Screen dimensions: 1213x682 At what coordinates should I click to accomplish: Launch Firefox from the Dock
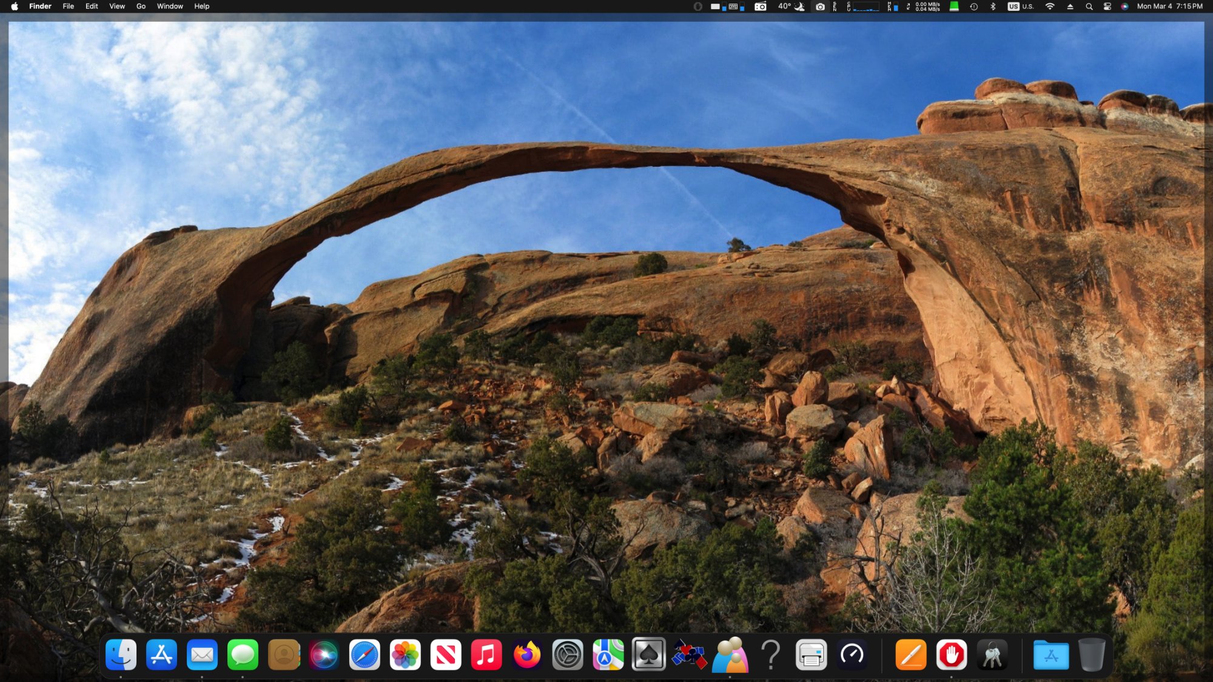pyautogui.click(x=527, y=655)
